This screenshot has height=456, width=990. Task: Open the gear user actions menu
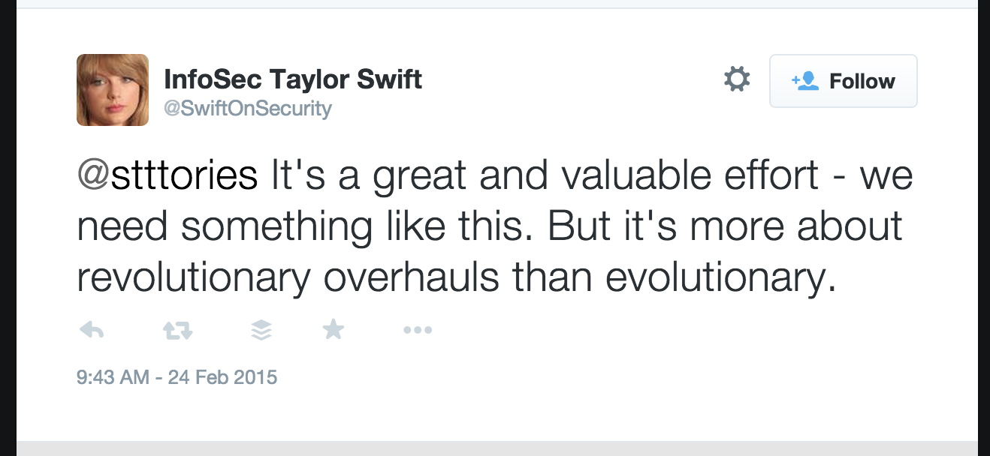click(736, 79)
